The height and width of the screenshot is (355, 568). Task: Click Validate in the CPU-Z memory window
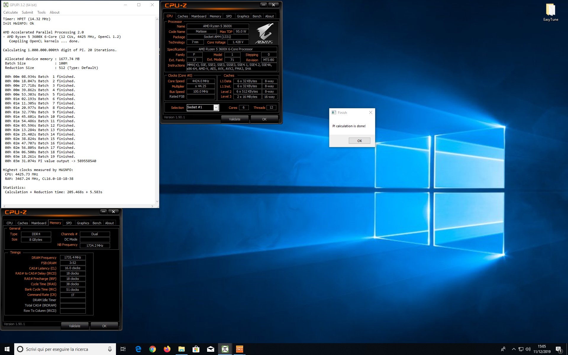pyautogui.click(x=75, y=326)
